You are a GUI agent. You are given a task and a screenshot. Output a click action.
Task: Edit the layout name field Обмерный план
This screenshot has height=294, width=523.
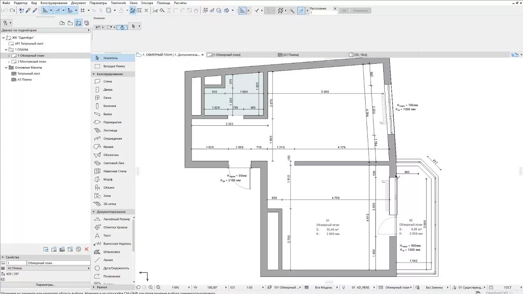[x=58, y=263]
